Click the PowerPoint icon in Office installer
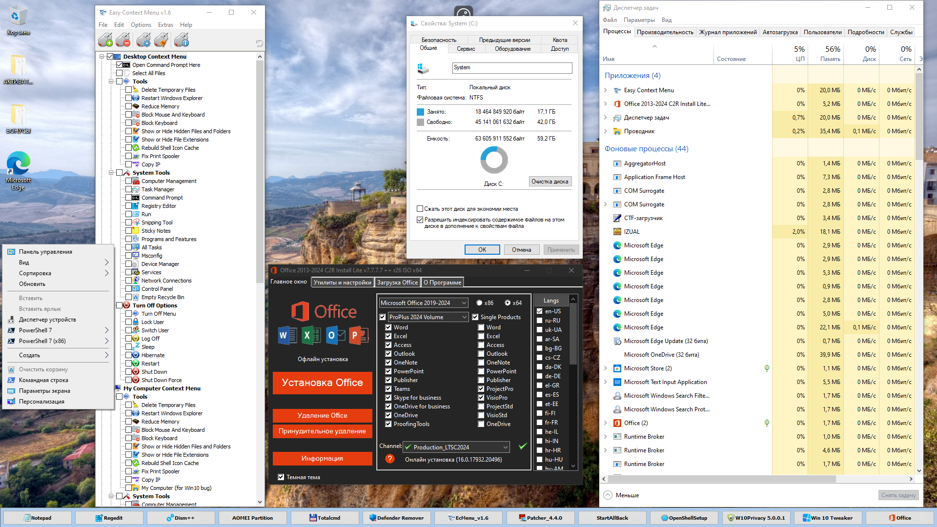Screen dimensions: 937x527 (359, 335)
